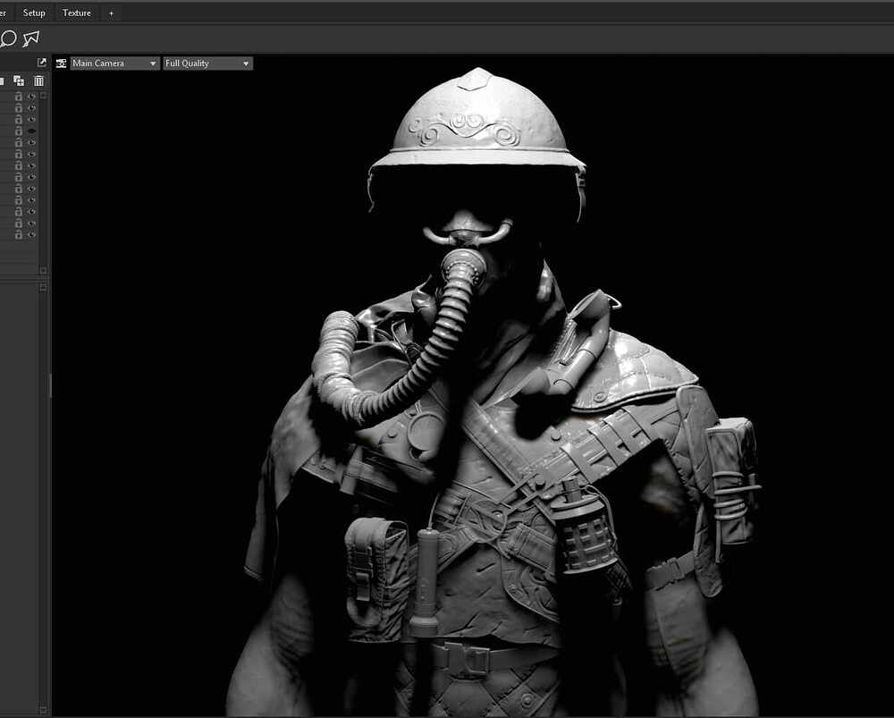Show the hidden fourth layer's visibility
Image resolution: width=894 pixels, height=718 pixels.
coord(32,131)
